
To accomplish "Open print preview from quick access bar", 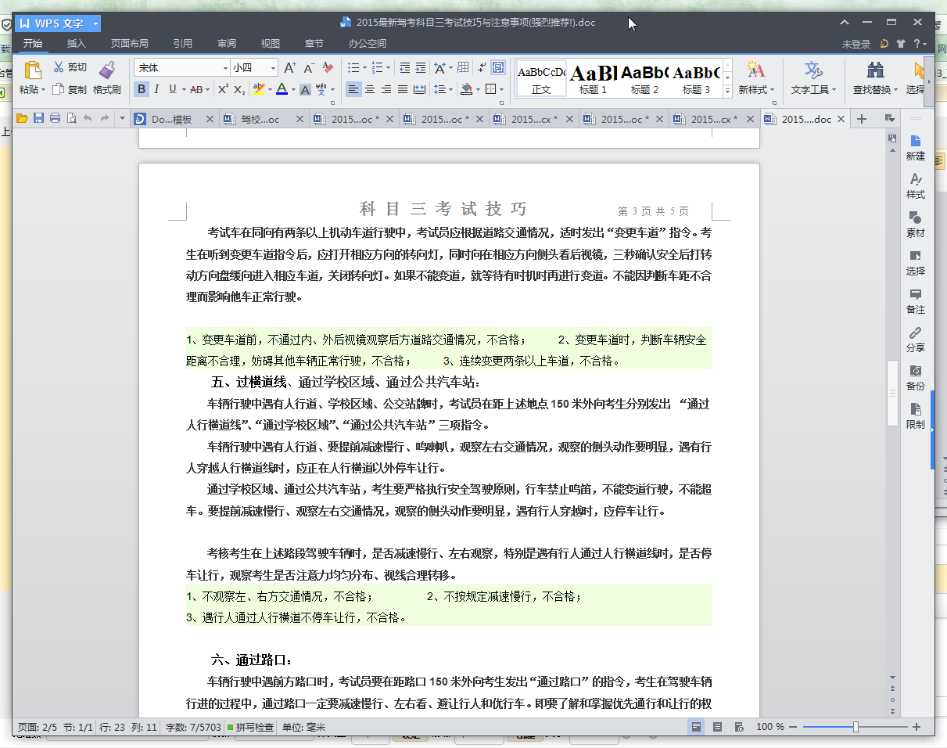I will (71, 119).
